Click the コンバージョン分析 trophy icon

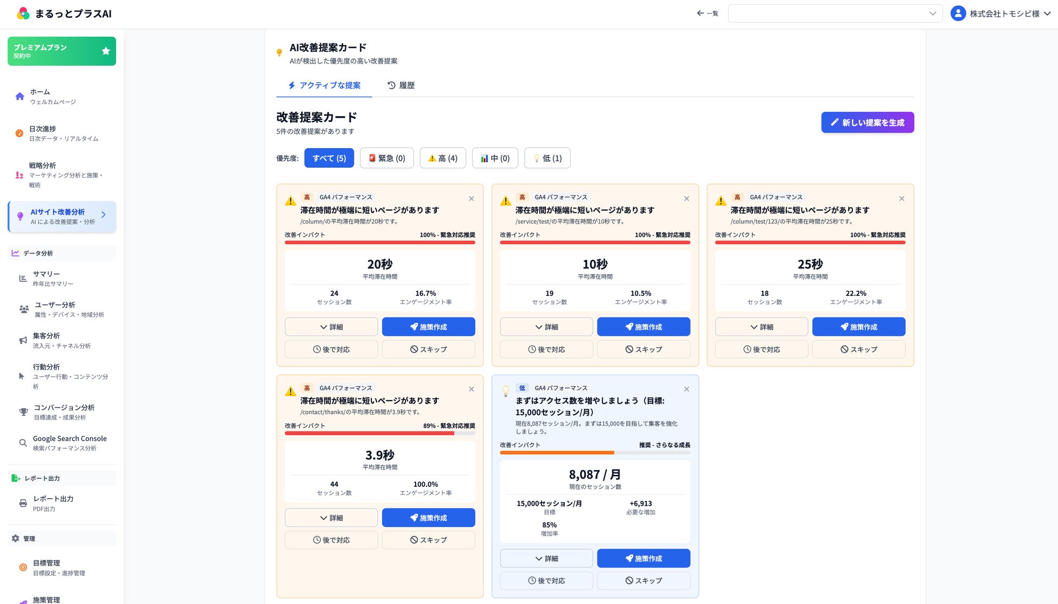tap(23, 412)
